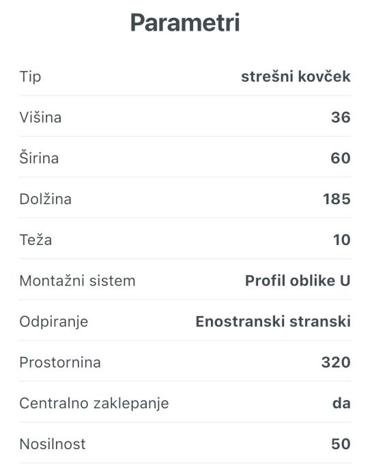Click the Širina value 60
This screenshot has height=471, width=370.
pyautogui.click(x=341, y=158)
